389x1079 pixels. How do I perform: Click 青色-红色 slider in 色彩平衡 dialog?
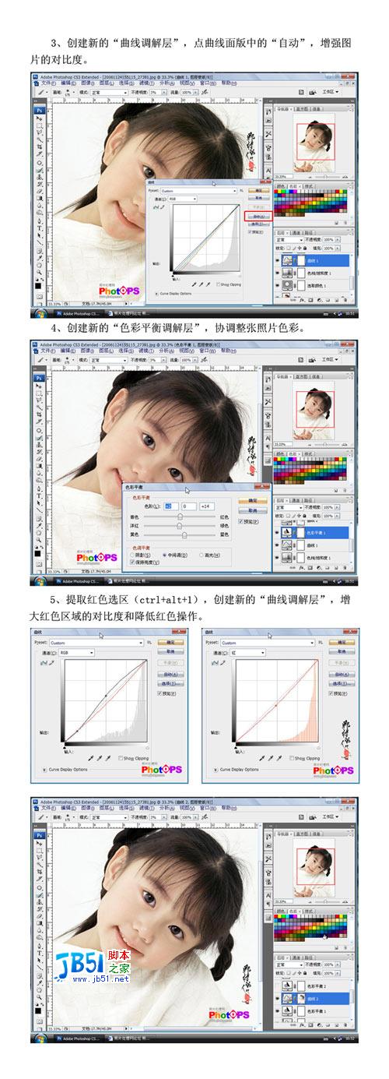180,517
